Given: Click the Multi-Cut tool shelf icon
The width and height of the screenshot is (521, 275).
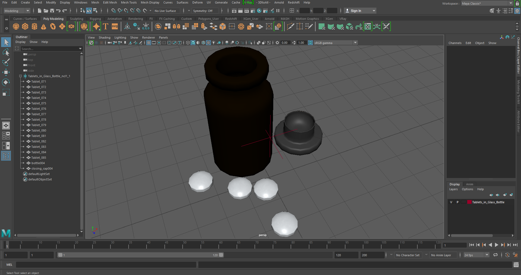Looking at the screenshot, I should pyautogui.click(x=290, y=26).
